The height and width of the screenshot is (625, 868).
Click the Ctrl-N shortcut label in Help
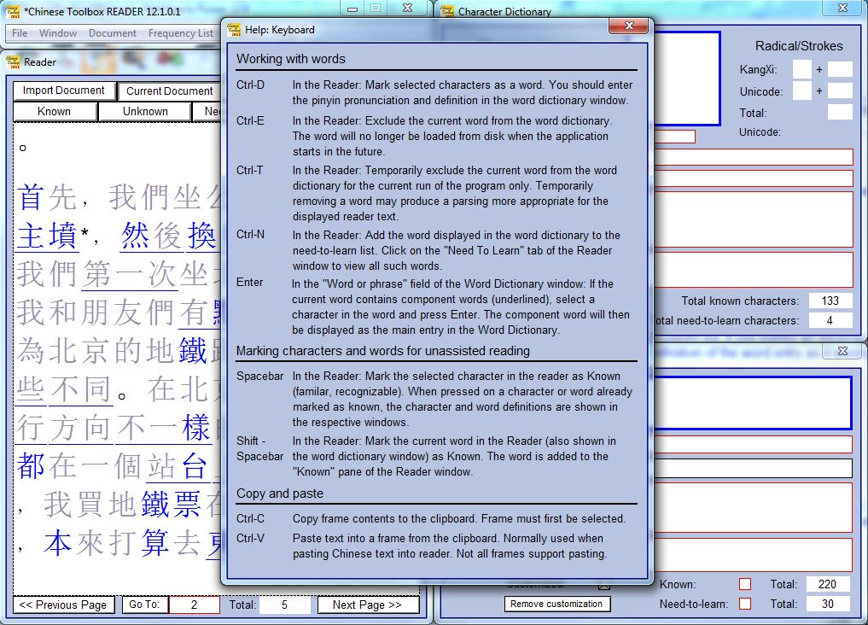(x=250, y=234)
